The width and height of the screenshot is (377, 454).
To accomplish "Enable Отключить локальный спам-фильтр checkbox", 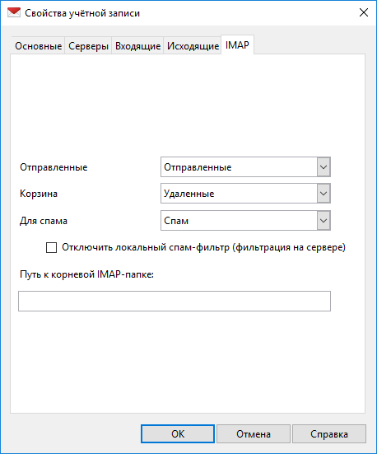I will click(52, 247).
